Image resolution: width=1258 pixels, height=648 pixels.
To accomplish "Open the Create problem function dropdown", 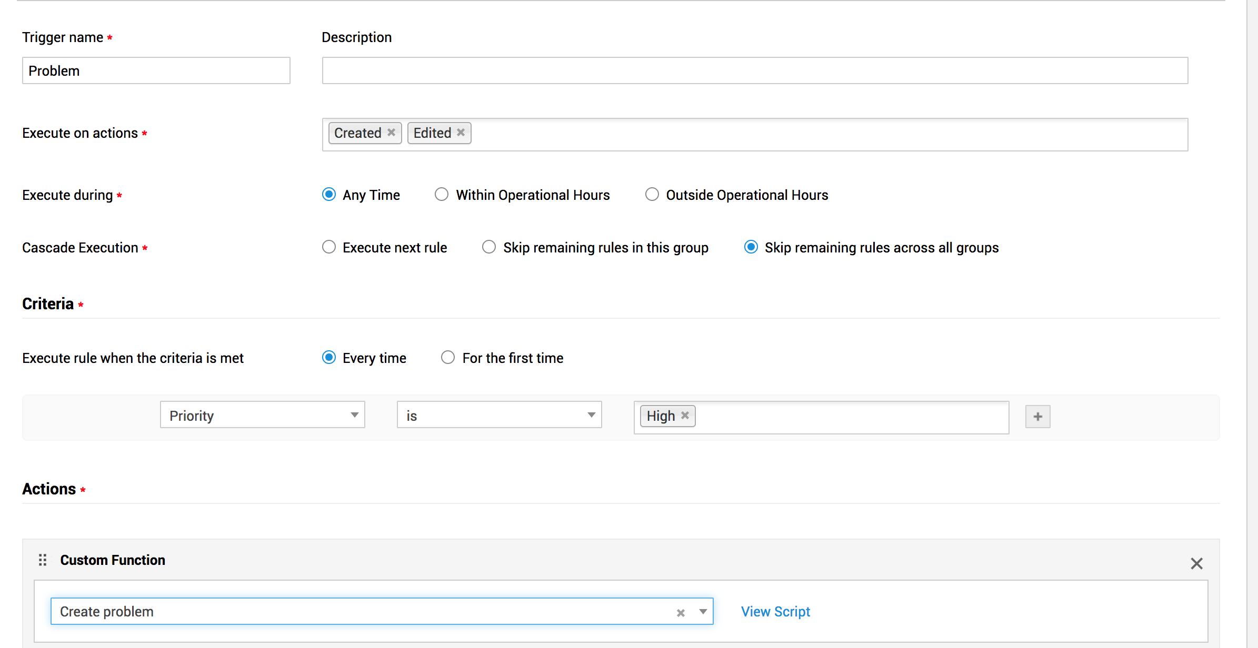I will [703, 612].
